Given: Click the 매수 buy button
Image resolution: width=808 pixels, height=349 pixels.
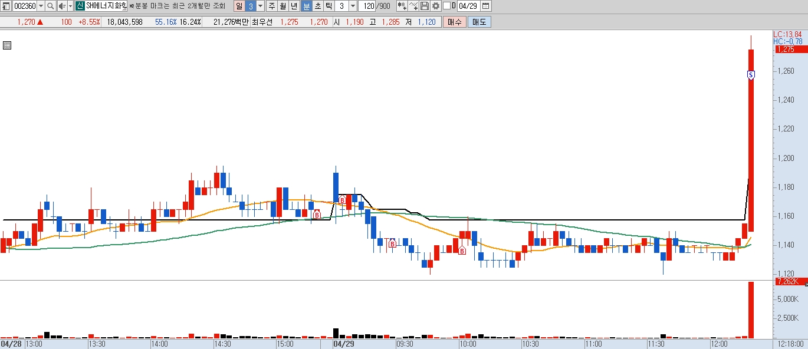Looking at the screenshot, I should pos(455,22).
